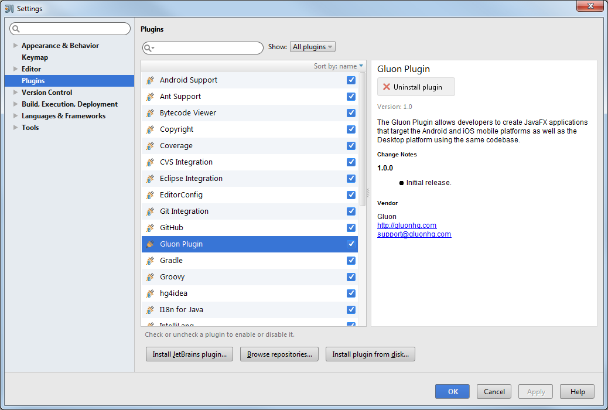Click the Copyright plugin icon
The image size is (608, 410).
150,129
